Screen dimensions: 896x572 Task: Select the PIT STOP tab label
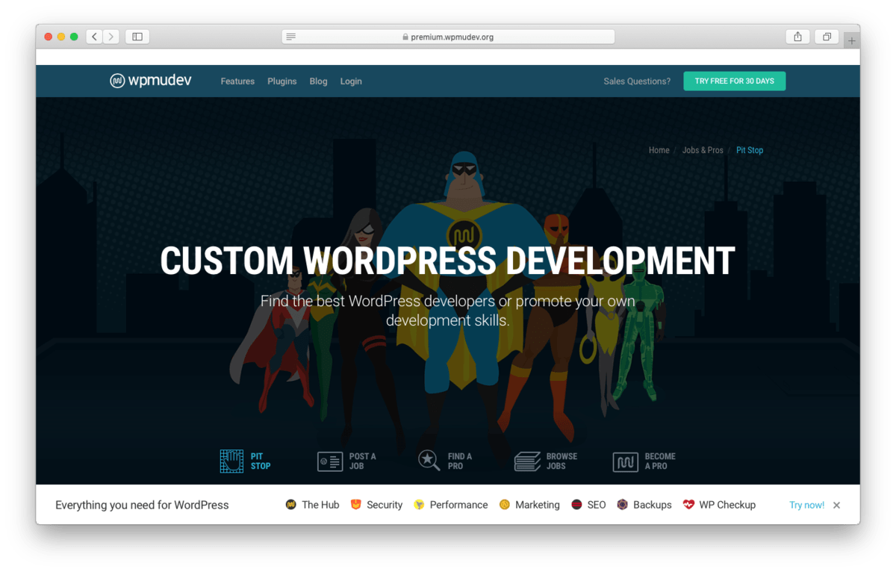pyautogui.click(x=261, y=461)
